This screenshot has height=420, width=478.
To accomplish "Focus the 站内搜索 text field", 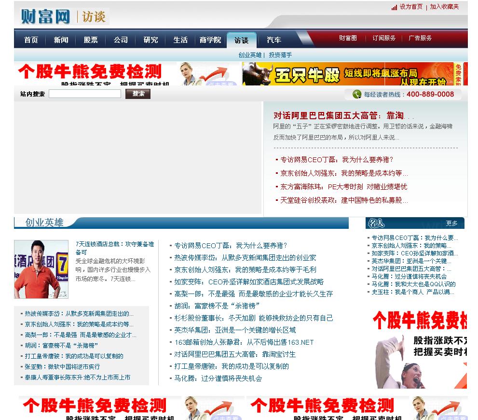I will pyautogui.click(x=85, y=94).
